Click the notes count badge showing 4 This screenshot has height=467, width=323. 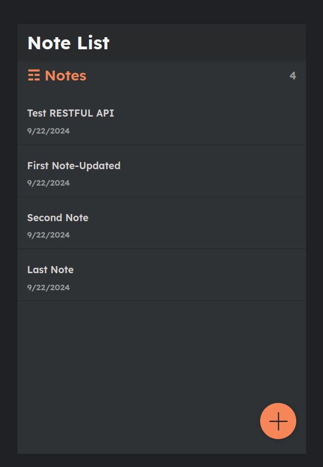point(292,76)
